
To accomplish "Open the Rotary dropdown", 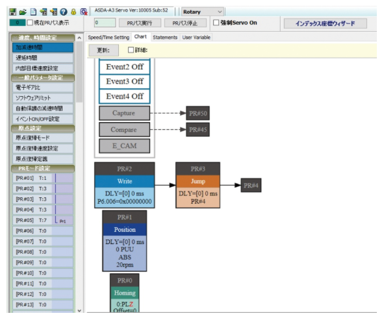I will click(203, 12).
